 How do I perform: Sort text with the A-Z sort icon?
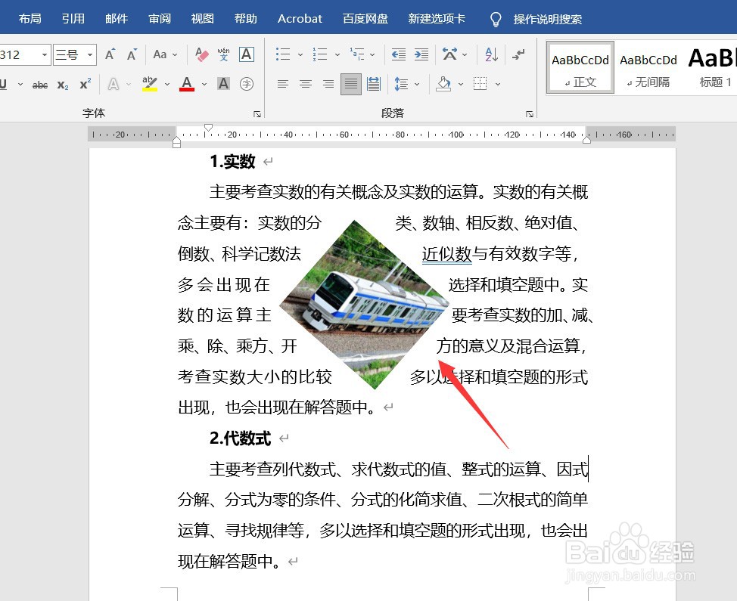490,54
